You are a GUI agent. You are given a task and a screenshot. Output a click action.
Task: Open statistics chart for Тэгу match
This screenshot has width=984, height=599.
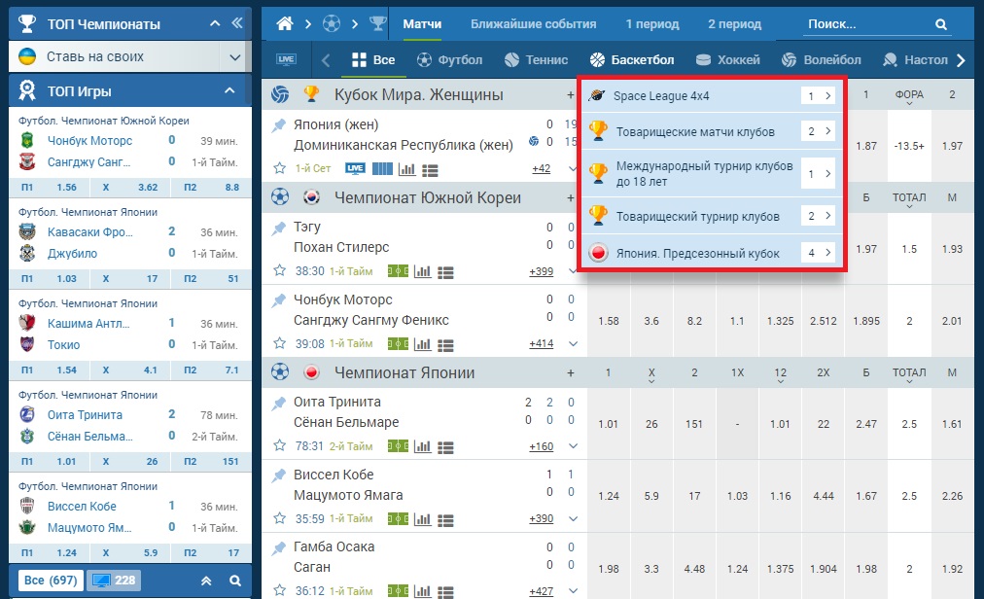click(422, 272)
